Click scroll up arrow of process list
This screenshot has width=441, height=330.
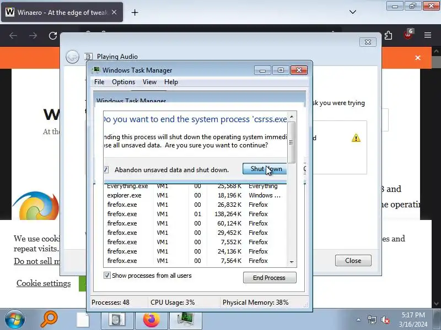click(292, 117)
